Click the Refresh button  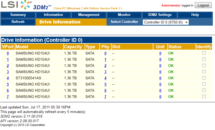[18, 22]
